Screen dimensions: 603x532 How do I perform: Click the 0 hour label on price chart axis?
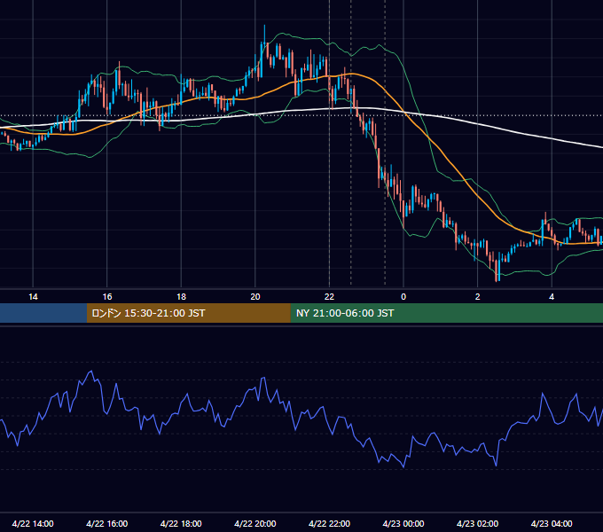click(x=403, y=297)
